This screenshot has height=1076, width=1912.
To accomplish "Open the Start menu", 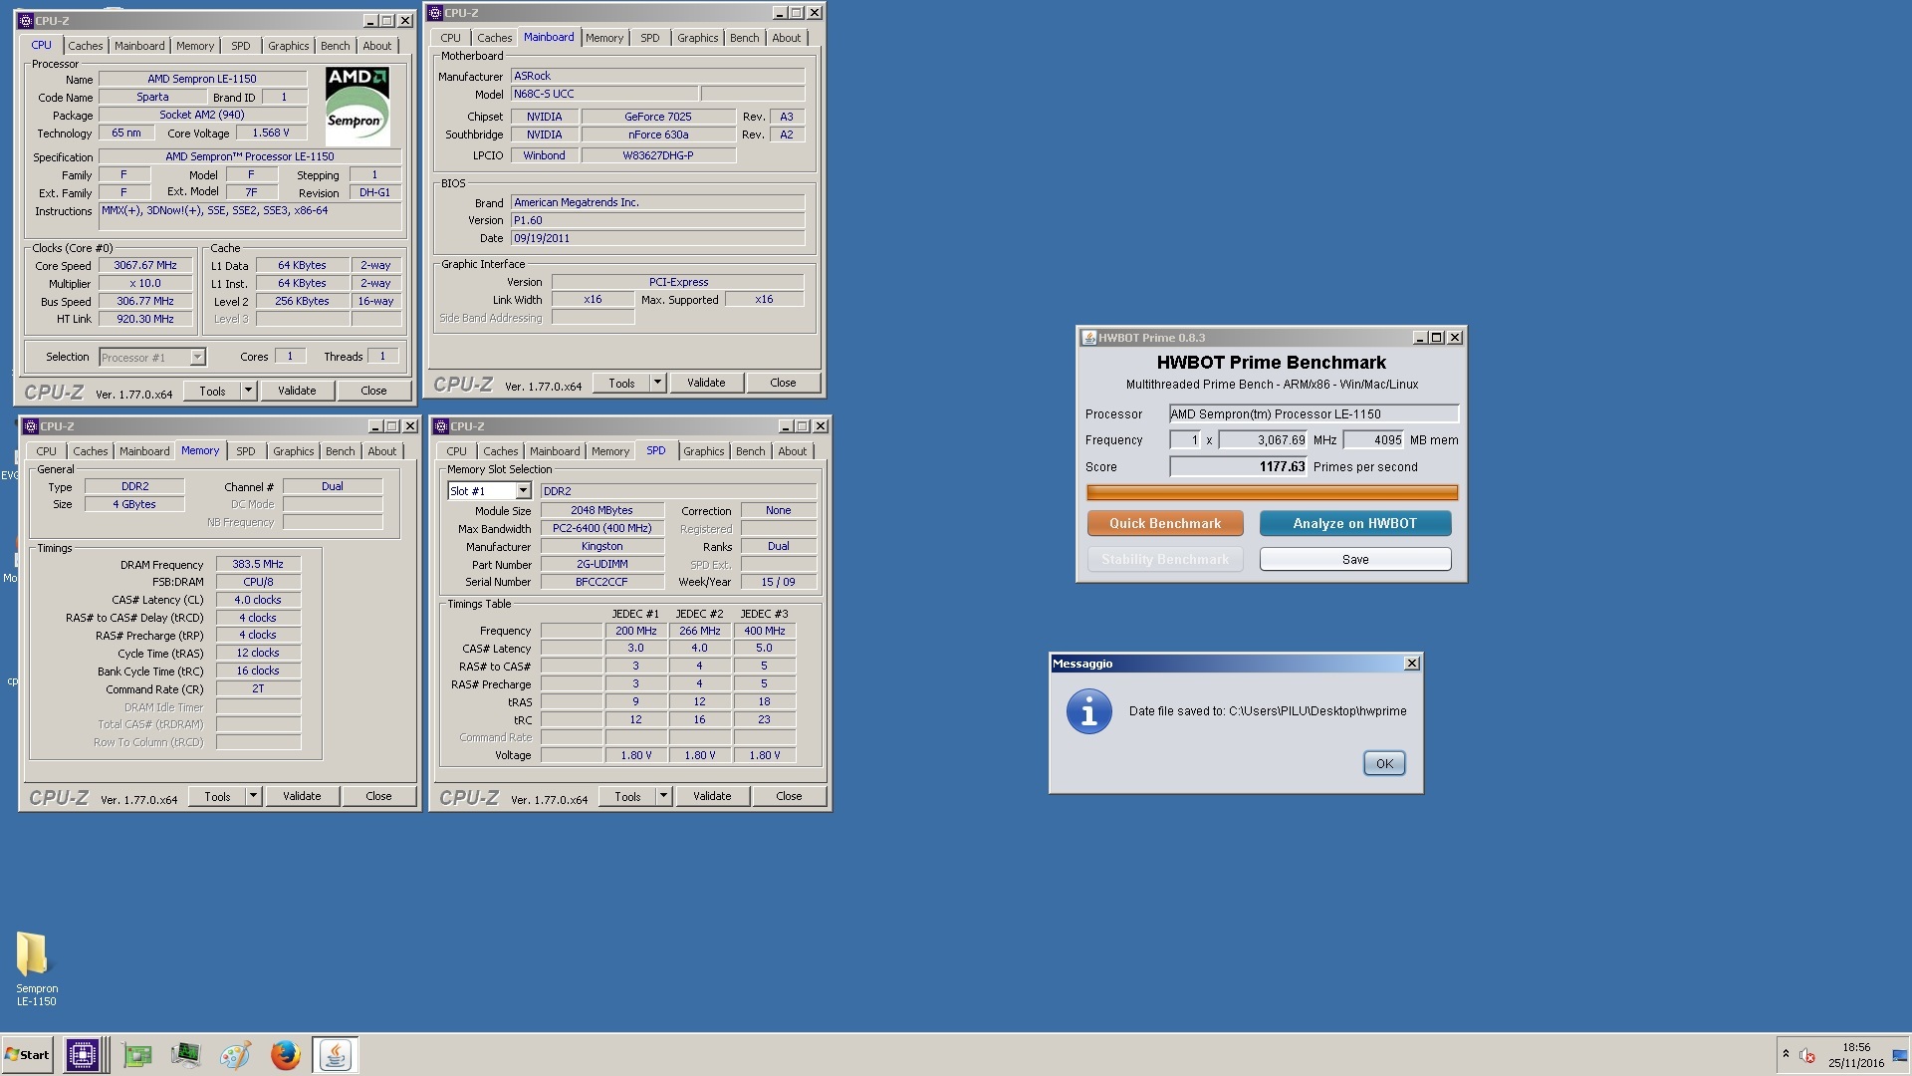I will pyautogui.click(x=28, y=1054).
